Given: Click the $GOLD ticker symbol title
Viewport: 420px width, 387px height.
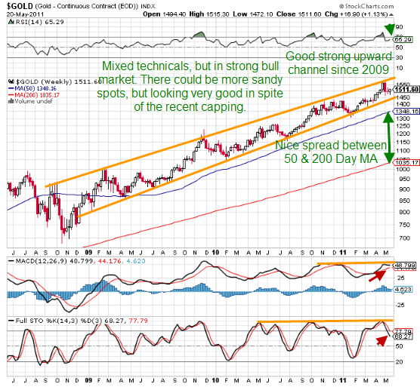Looking at the screenshot, I should click(20, 6).
